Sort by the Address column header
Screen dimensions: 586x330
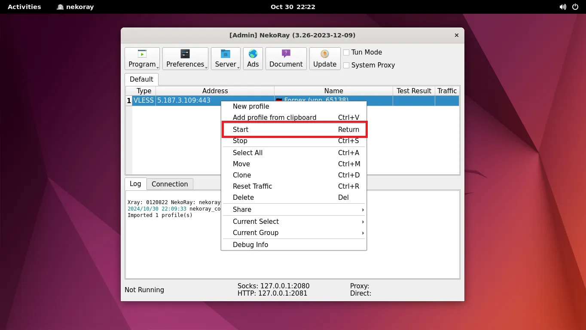(215, 91)
